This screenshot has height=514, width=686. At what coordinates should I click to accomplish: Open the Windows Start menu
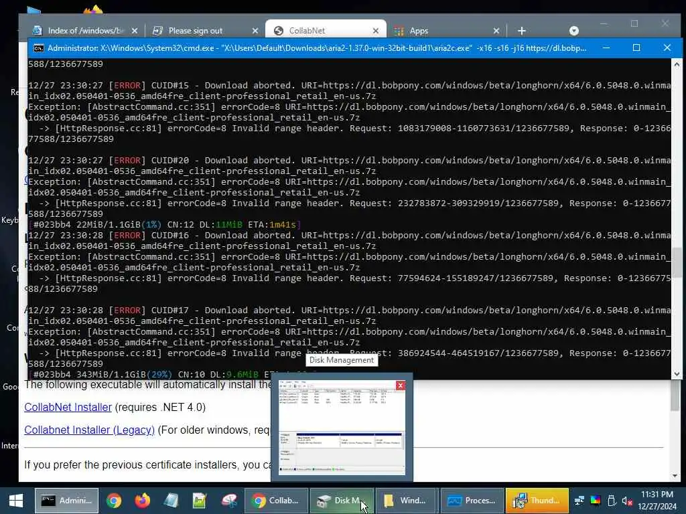pyautogui.click(x=16, y=501)
